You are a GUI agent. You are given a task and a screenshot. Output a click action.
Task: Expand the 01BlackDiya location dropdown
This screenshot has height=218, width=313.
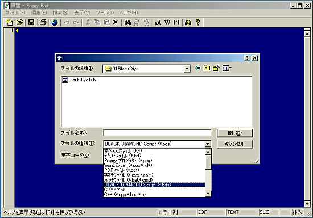pyautogui.click(x=187, y=69)
